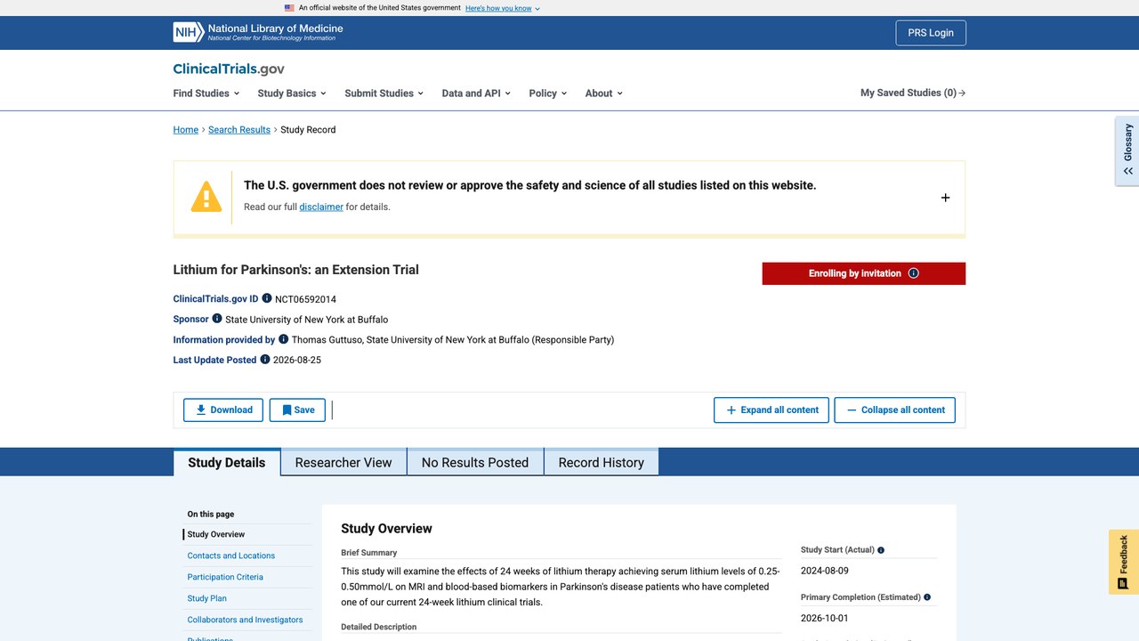Screen dimensions: 1139x641
Task: Open the disclaimer link
Action: pos(321,207)
